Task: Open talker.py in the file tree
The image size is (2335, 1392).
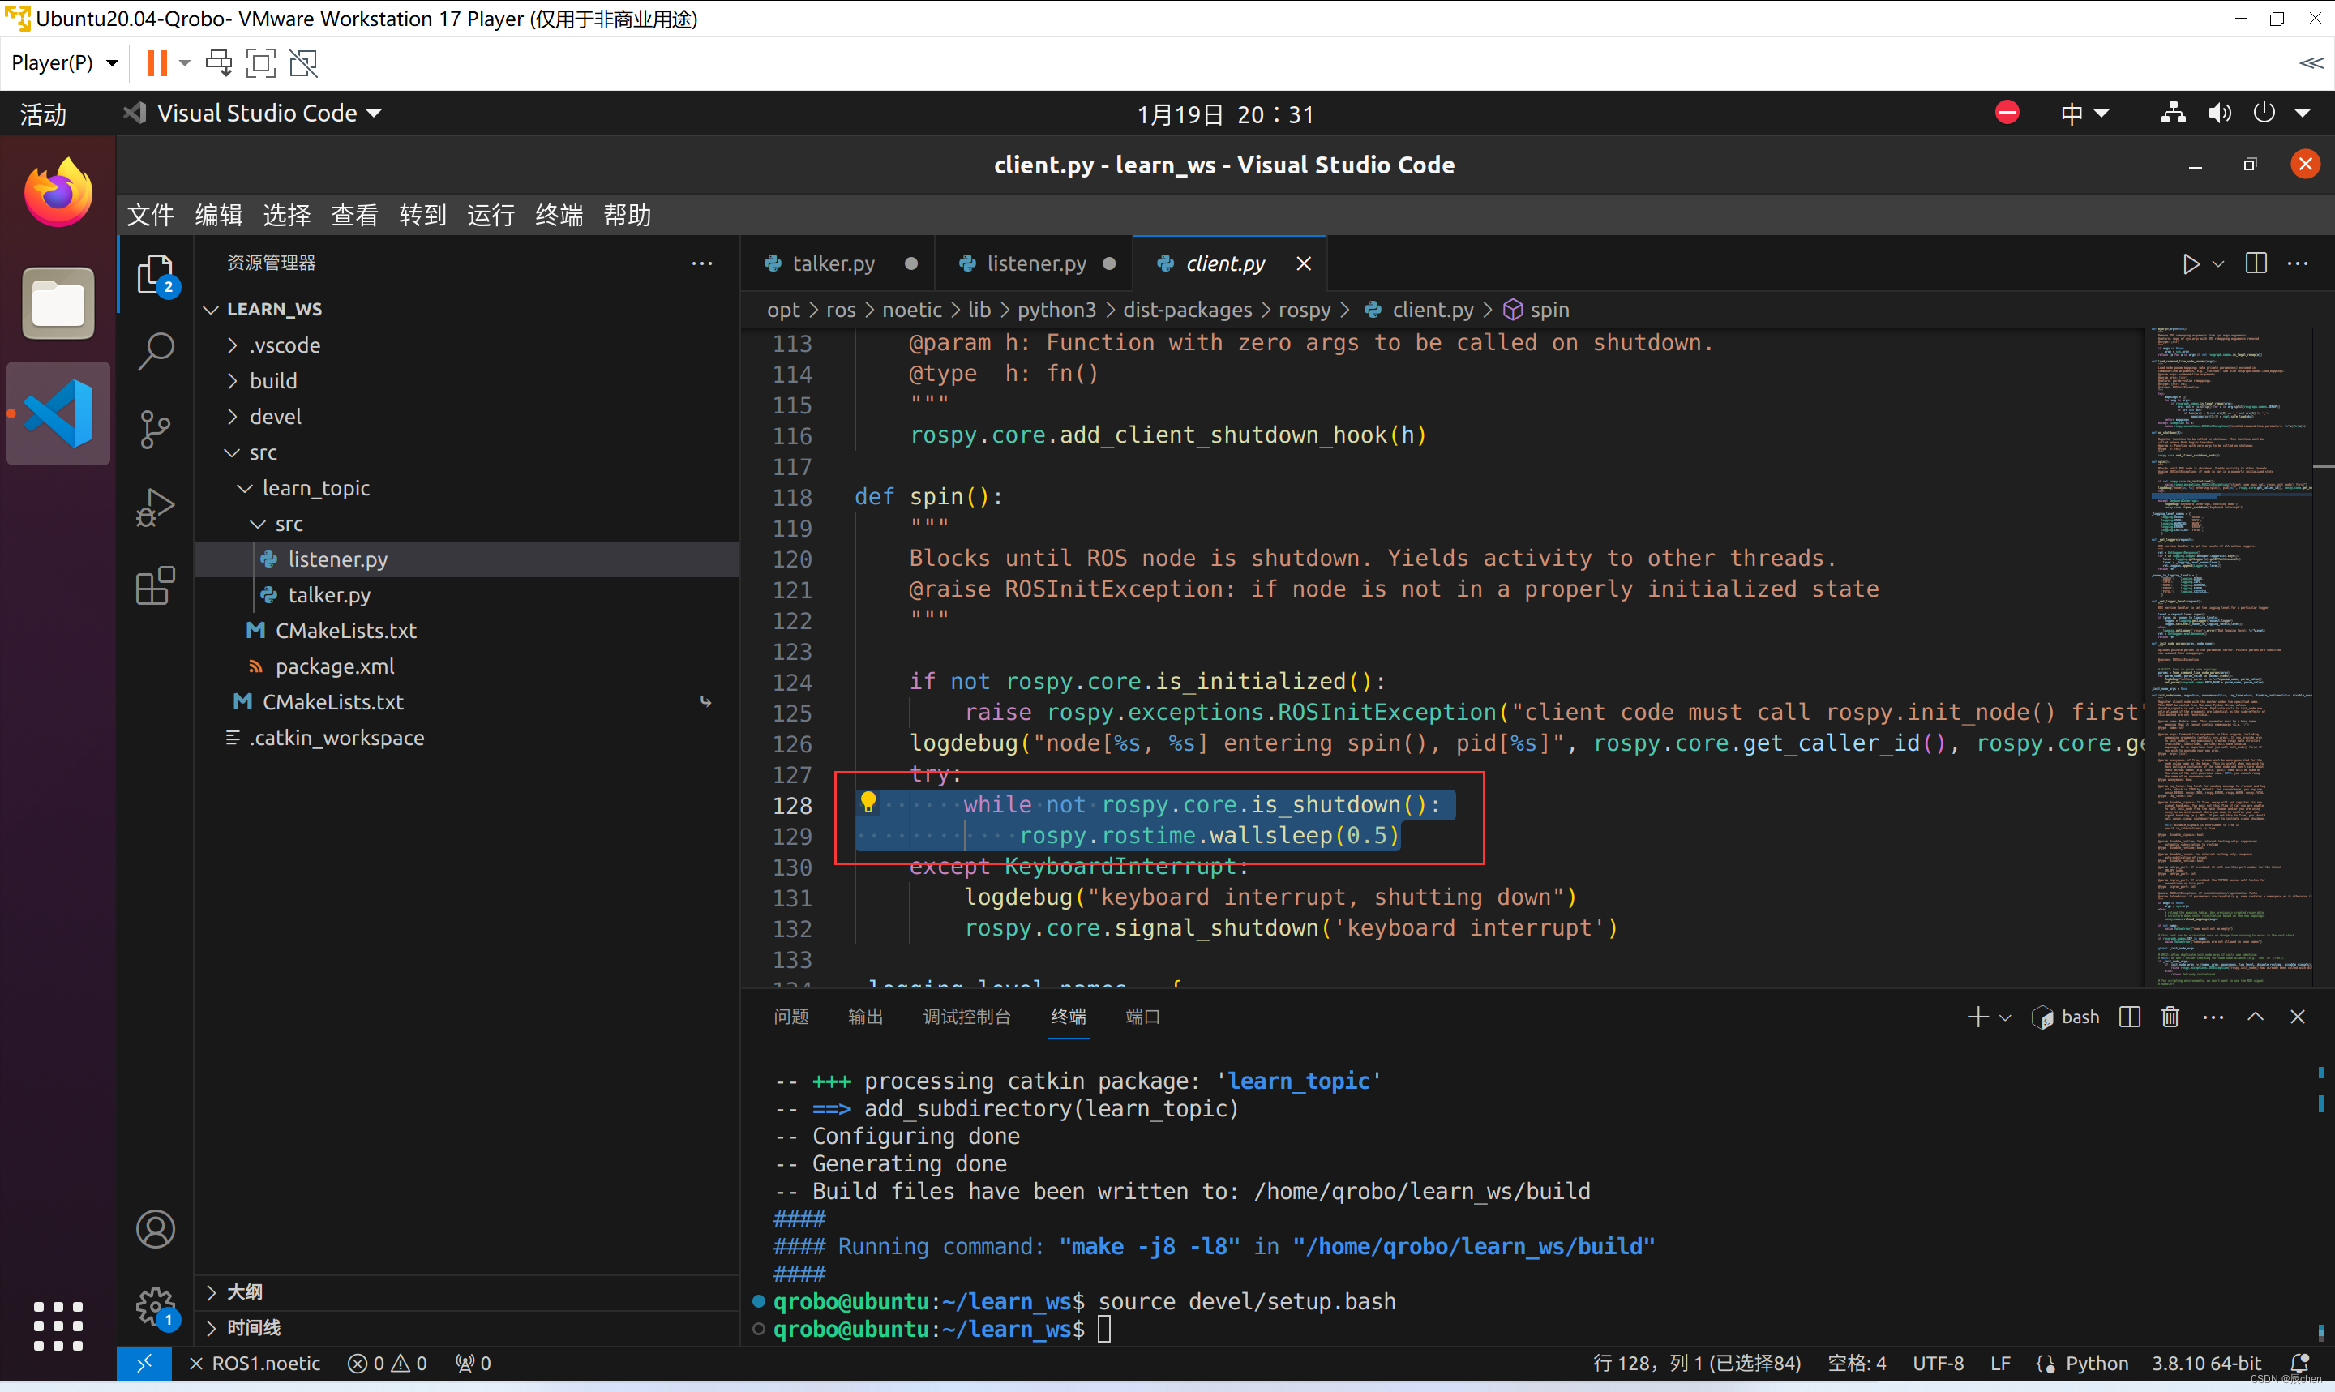Action: click(x=328, y=595)
